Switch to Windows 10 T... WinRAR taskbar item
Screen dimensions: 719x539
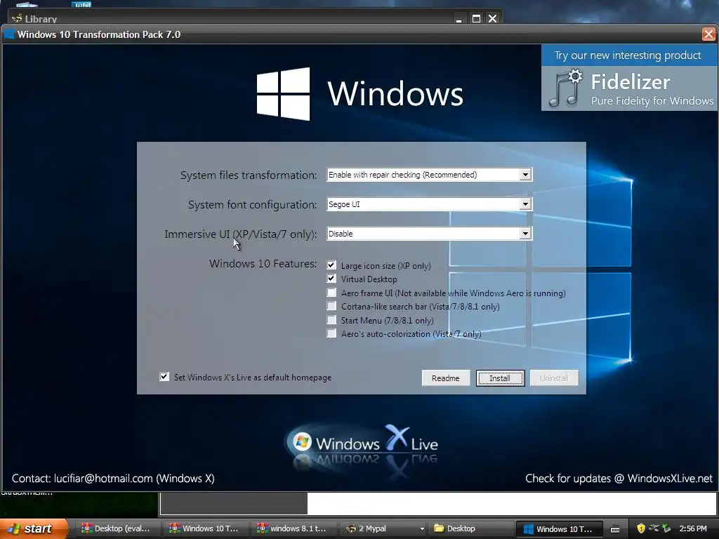206,528
